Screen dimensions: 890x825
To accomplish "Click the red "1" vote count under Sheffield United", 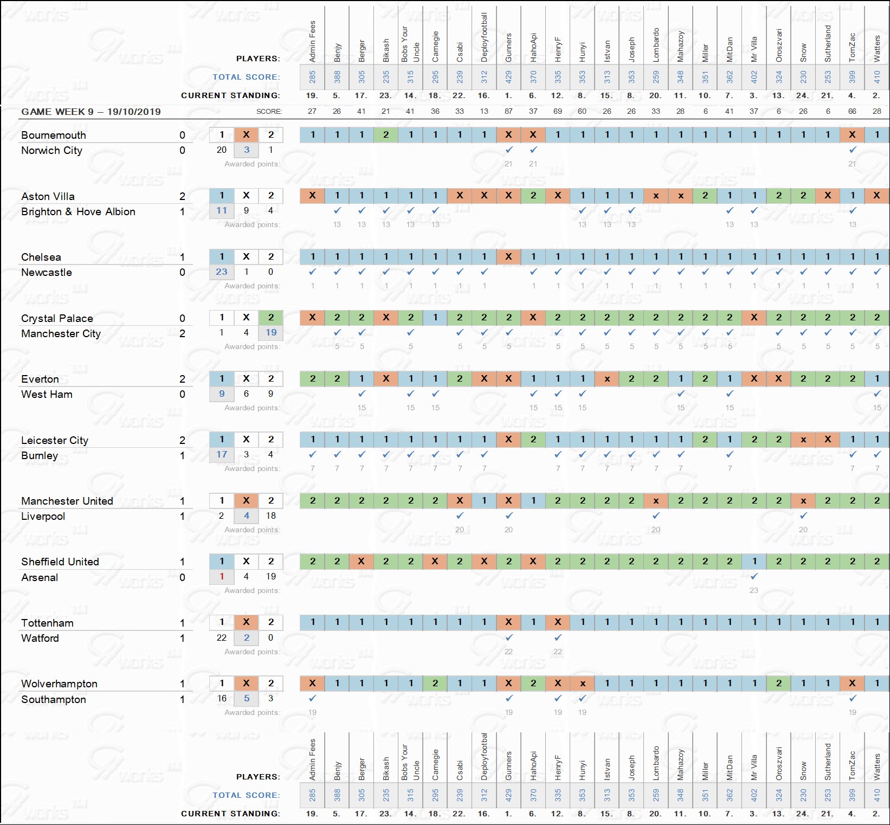I will tap(222, 576).
